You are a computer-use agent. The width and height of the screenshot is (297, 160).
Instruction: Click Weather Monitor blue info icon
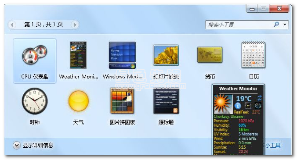[238, 105]
